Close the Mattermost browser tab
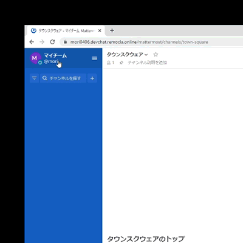 click(x=100, y=30)
